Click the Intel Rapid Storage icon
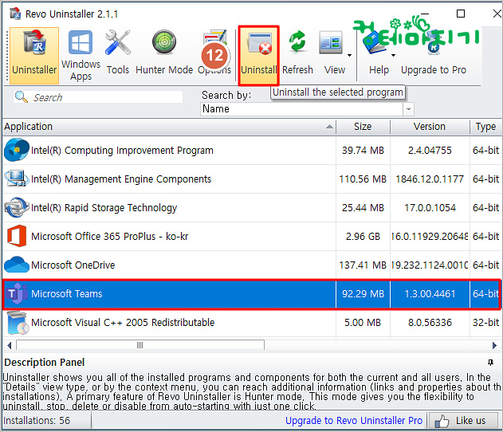 point(17,207)
